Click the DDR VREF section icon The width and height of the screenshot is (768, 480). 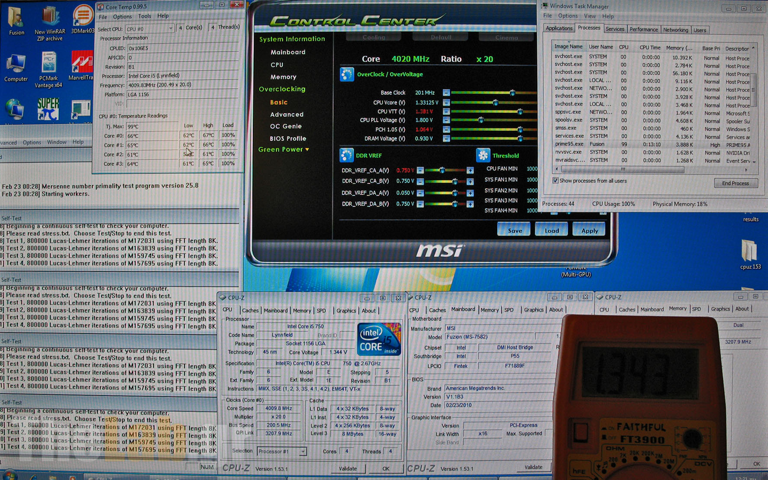pyautogui.click(x=346, y=155)
